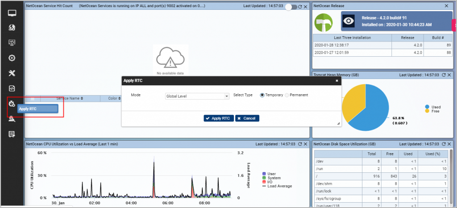
Task: Select the Permanent radio button
Action: 287,95
